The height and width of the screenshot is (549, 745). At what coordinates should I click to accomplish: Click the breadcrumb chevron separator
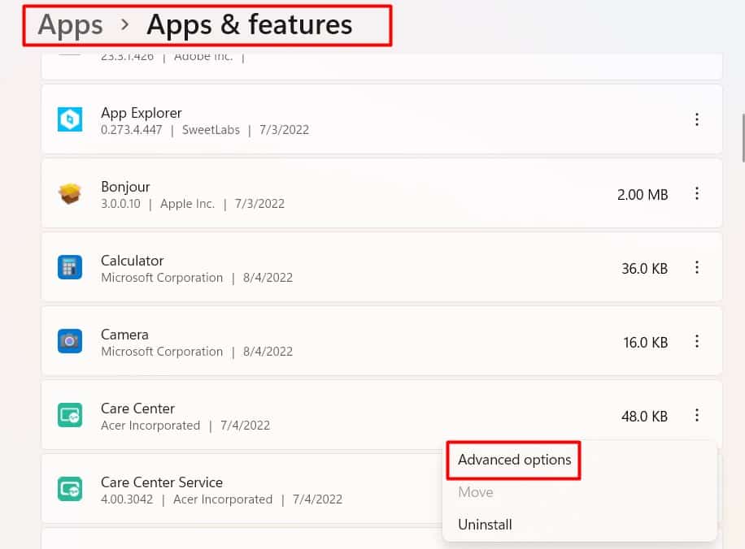click(x=124, y=24)
